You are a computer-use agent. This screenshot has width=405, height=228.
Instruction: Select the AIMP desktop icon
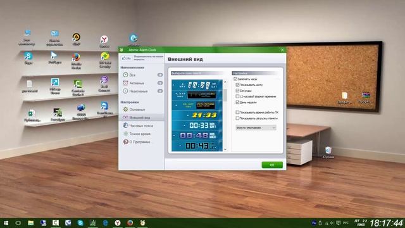(x=76, y=39)
